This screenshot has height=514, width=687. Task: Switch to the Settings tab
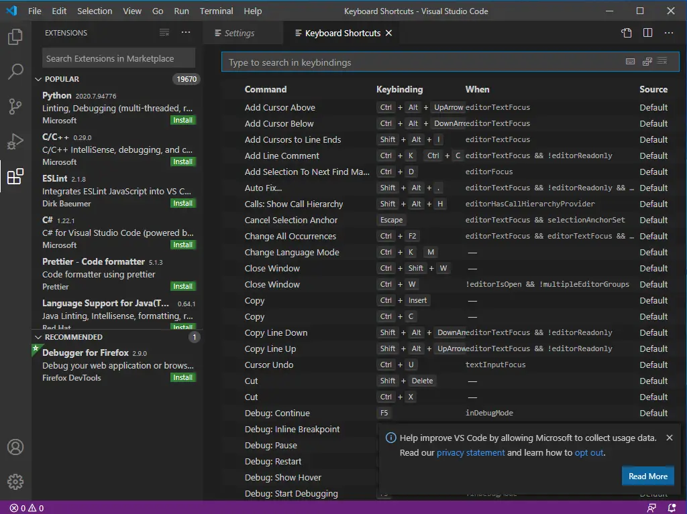240,34
